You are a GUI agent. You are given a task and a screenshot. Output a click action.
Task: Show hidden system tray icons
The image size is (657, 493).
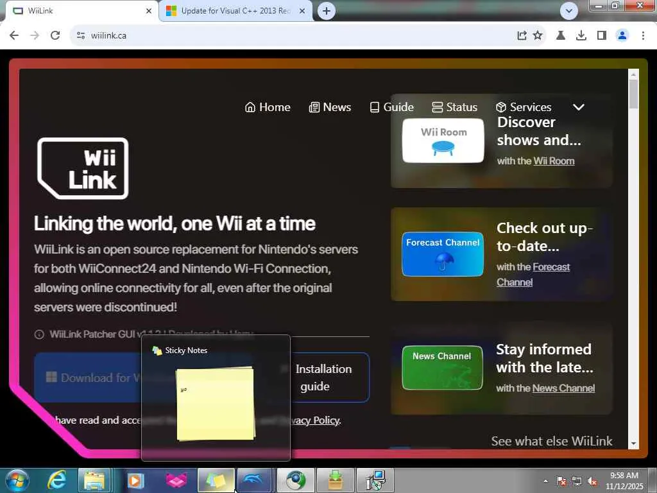(545, 481)
